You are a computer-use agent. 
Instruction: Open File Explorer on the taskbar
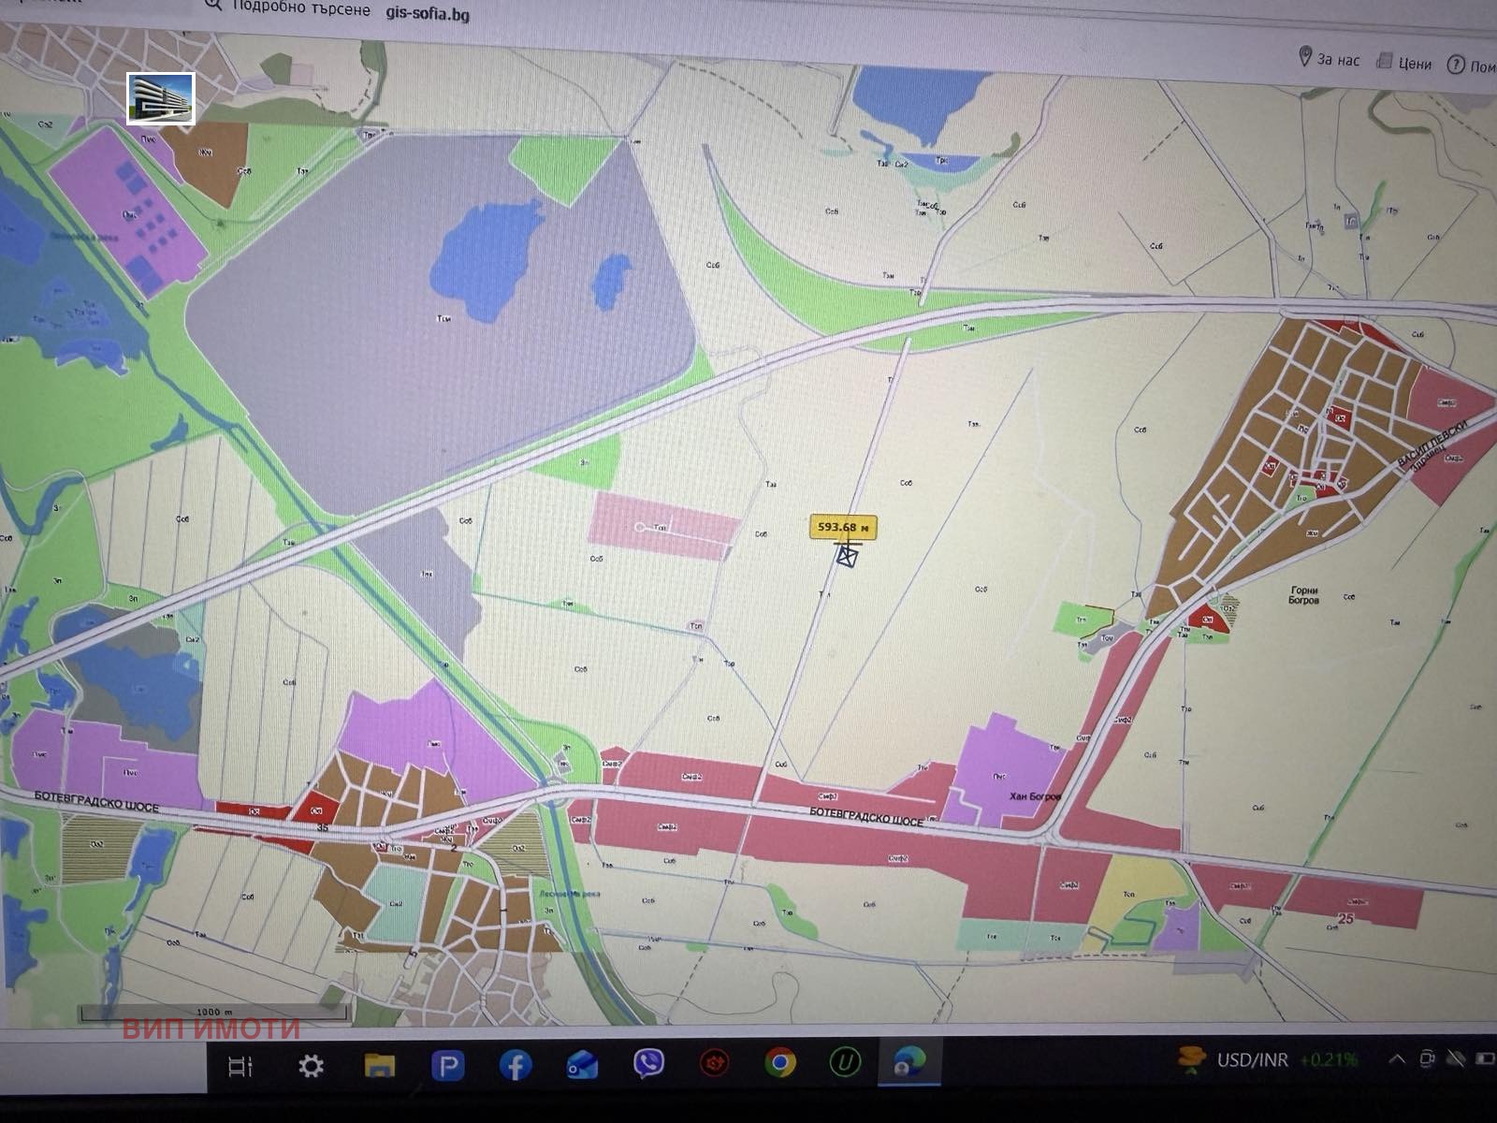(380, 1063)
